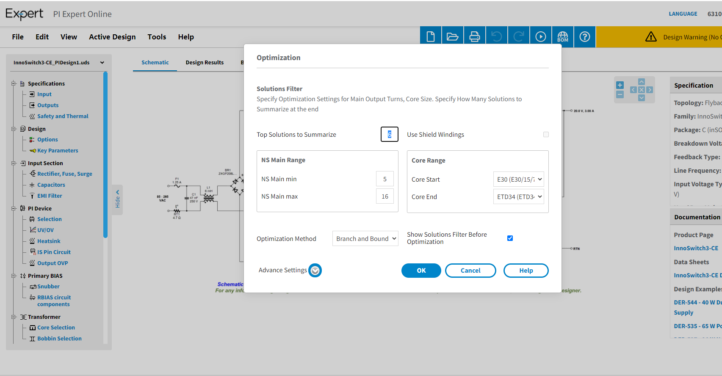722x376 pixels.
Task: Click the Key Parameters key icon
Action: (x=33, y=151)
